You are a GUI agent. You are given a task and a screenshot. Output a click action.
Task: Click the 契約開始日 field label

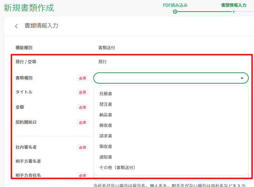pos(26,122)
